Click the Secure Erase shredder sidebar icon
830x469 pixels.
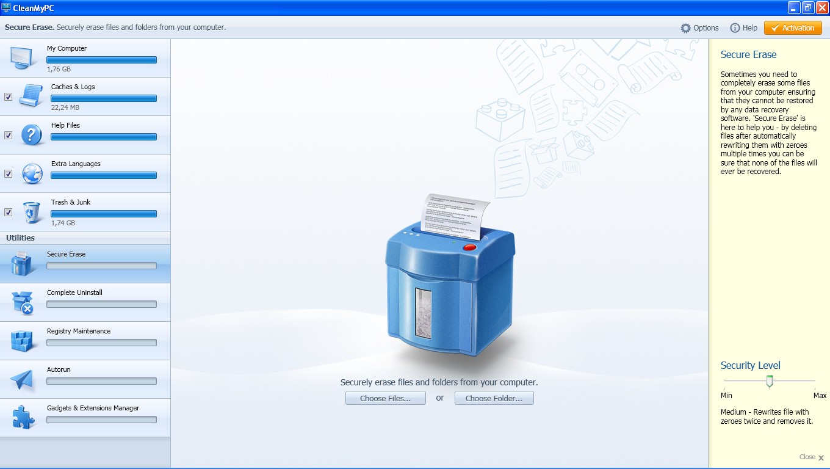point(22,263)
